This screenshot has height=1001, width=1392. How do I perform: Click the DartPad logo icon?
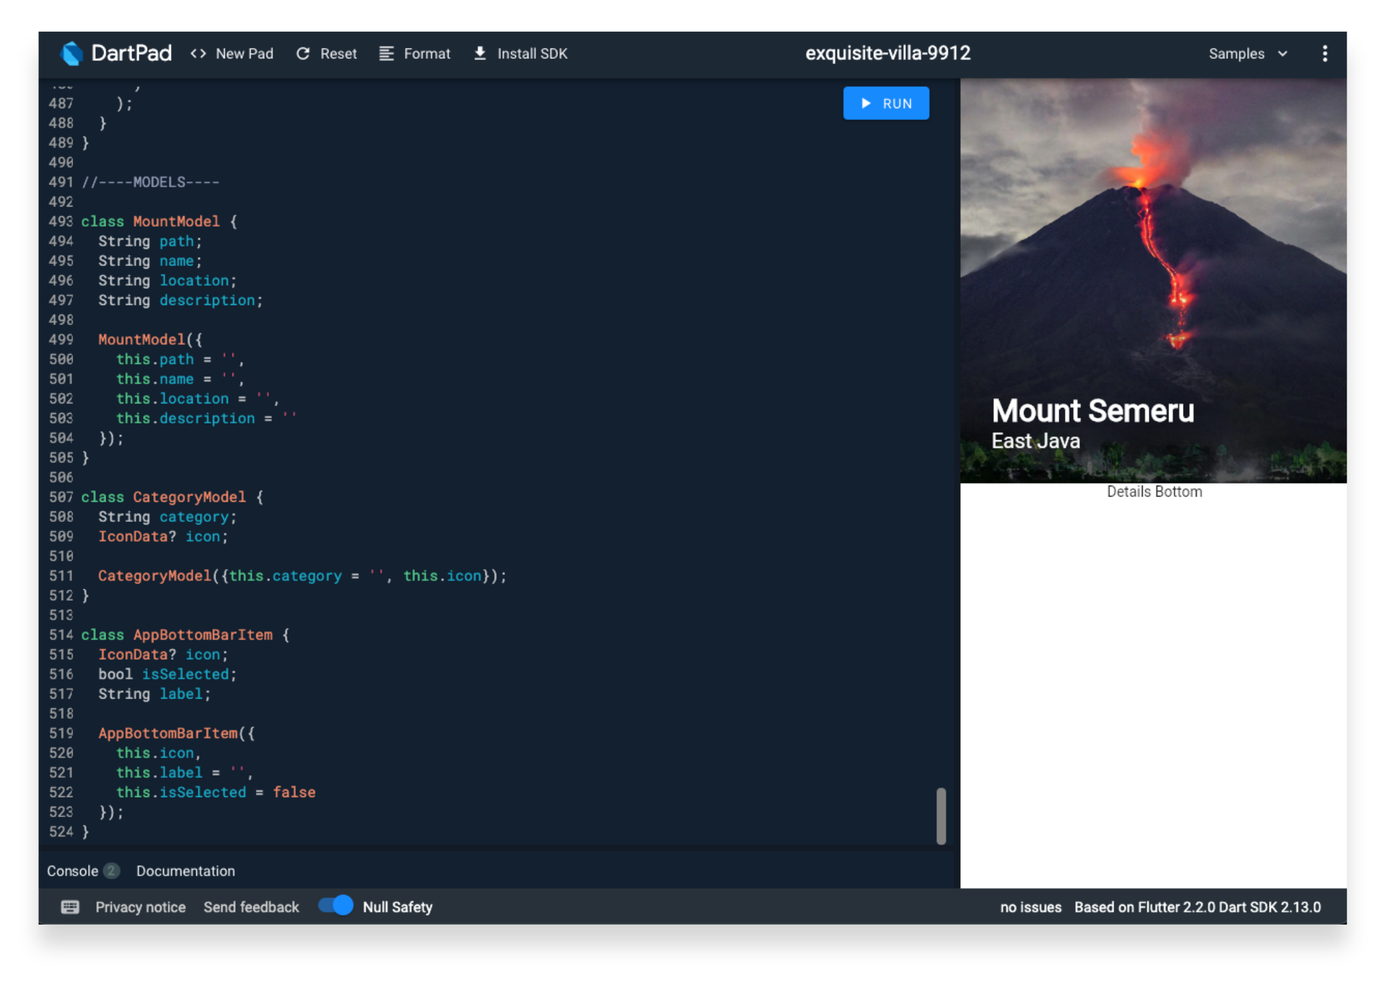pyautogui.click(x=71, y=54)
